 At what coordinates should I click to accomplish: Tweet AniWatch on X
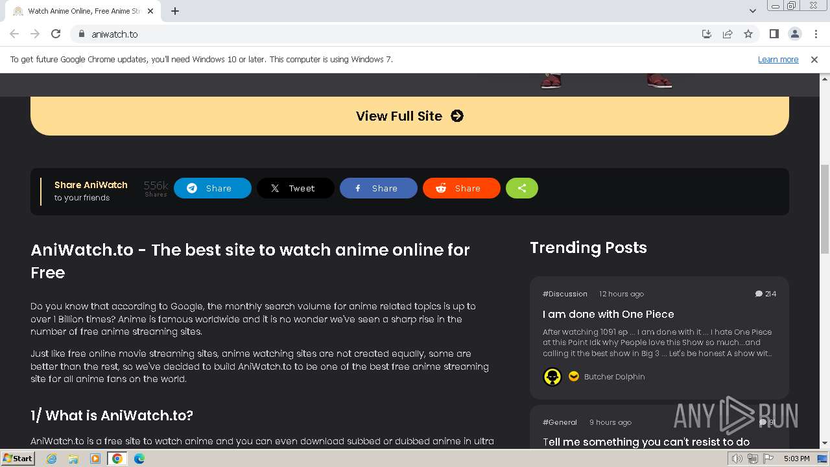click(x=296, y=188)
